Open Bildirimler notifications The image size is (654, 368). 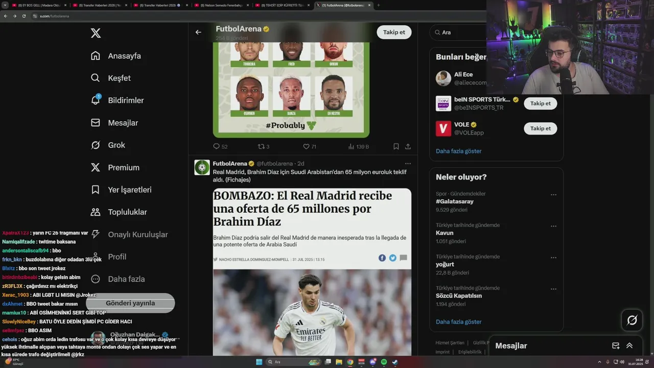click(x=117, y=100)
